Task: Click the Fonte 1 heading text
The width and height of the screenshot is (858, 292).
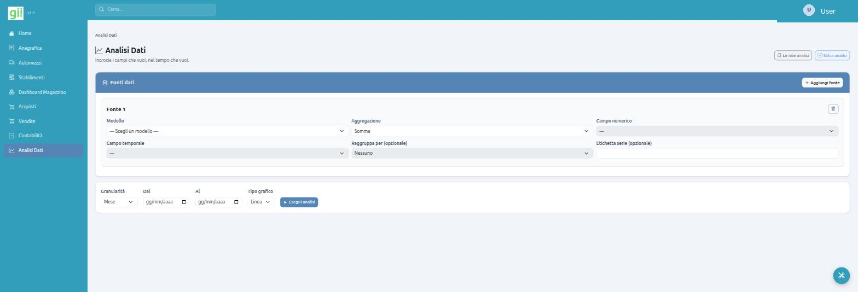Action: click(x=116, y=109)
